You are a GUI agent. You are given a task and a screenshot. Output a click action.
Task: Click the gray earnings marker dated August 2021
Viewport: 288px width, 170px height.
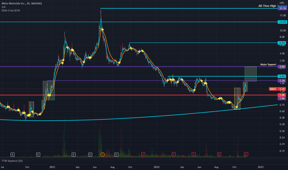[116, 155]
